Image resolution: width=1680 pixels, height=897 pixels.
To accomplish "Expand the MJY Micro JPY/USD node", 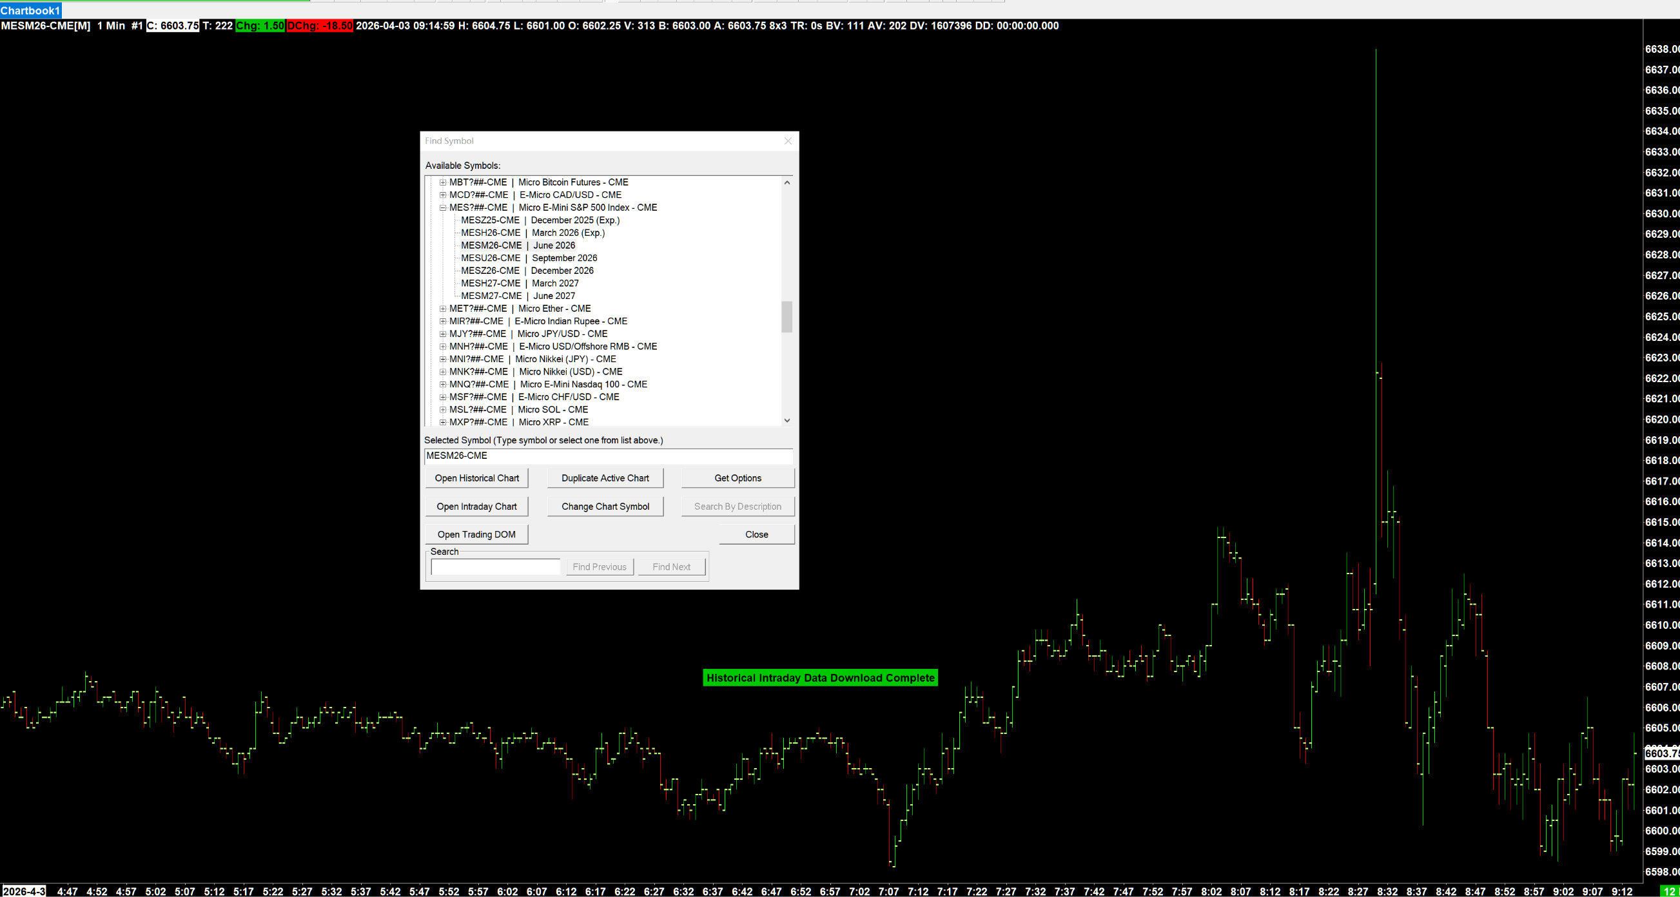I will (443, 334).
